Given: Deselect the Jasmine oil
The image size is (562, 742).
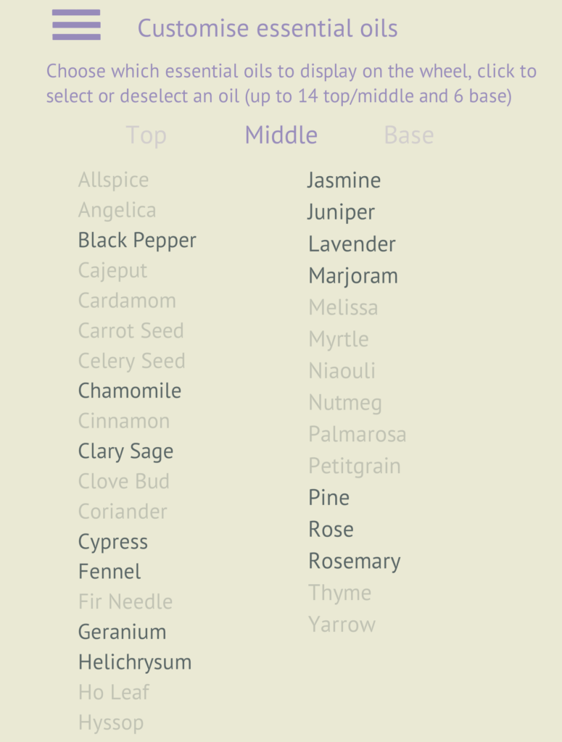Looking at the screenshot, I should tap(344, 180).
